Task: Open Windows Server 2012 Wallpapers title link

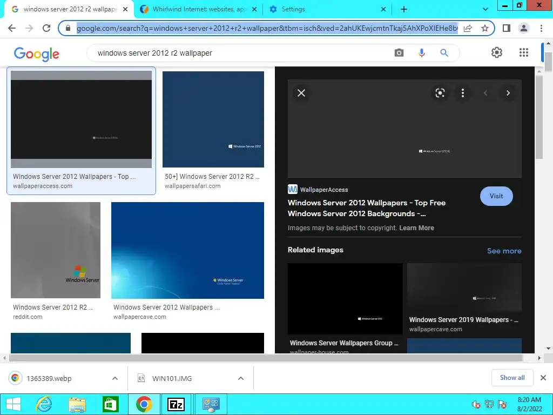Action: [367, 208]
